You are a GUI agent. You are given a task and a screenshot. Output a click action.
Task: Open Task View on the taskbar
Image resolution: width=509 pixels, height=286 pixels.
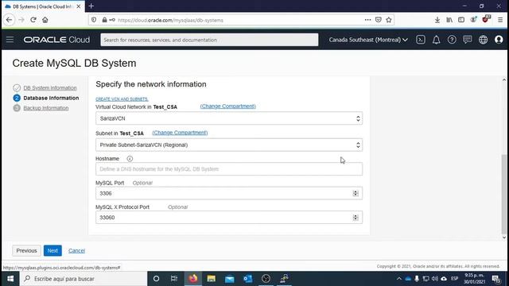click(x=174, y=279)
